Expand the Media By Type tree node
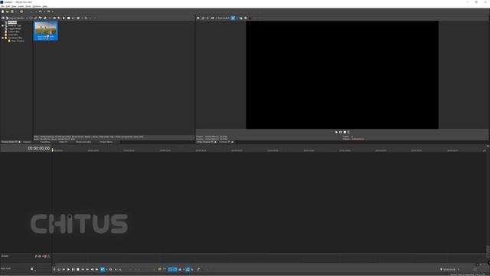 tap(3, 25)
